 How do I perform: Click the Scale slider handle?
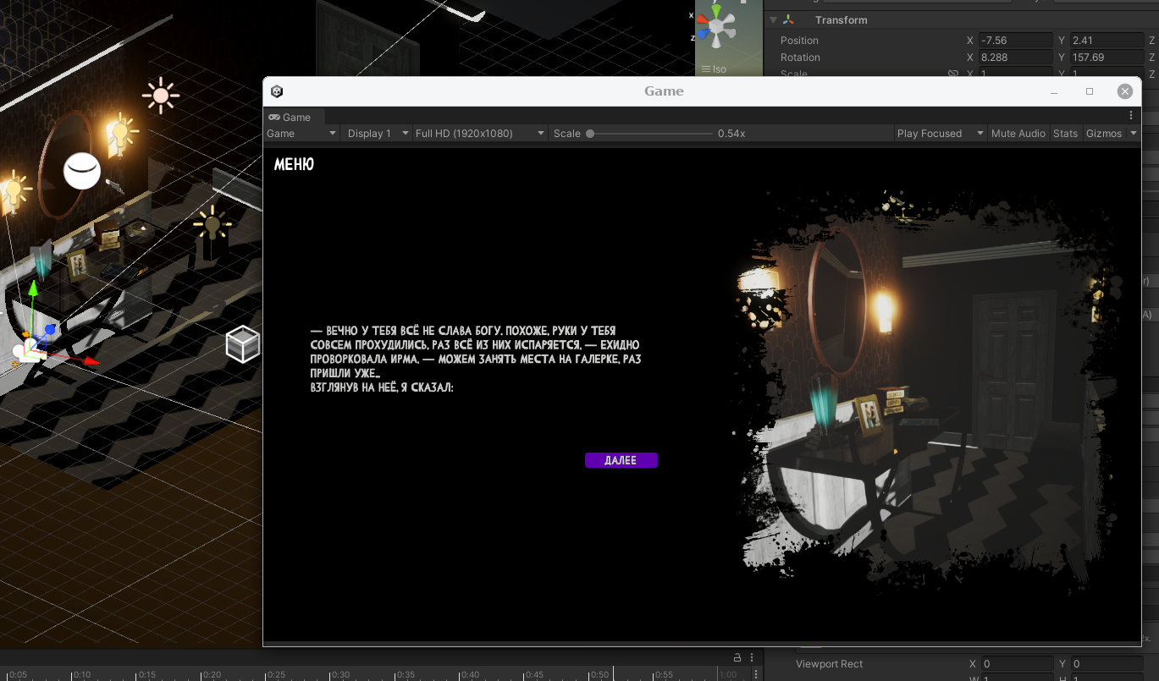coord(590,134)
